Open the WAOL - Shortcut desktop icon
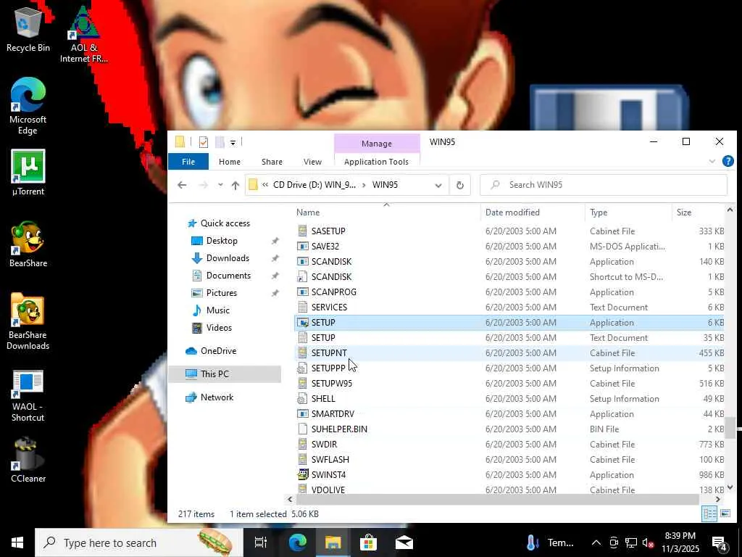This screenshot has width=742, height=557. point(28,395)
